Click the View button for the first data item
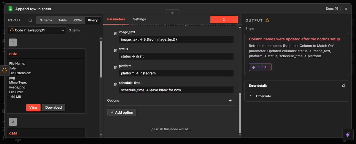 [33, 107]
